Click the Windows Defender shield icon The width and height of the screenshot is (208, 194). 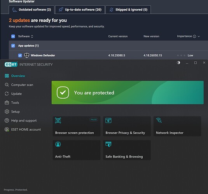[x=27, y=55]
